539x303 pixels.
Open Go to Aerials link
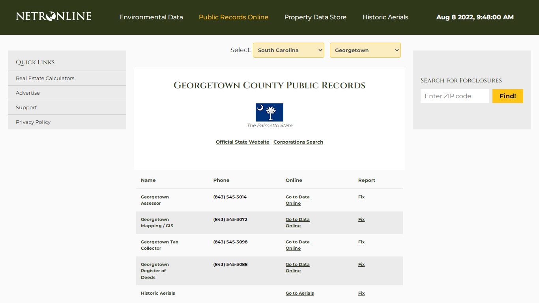tap(300, 293)
